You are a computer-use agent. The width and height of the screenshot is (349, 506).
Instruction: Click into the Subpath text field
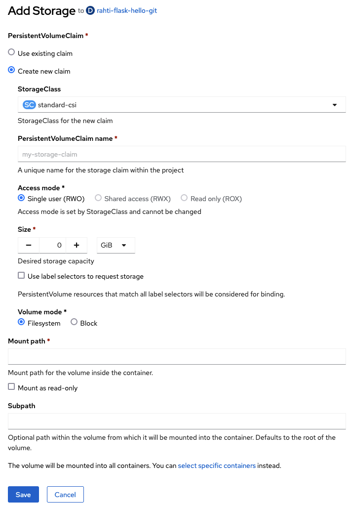click(x=177, y=421)
